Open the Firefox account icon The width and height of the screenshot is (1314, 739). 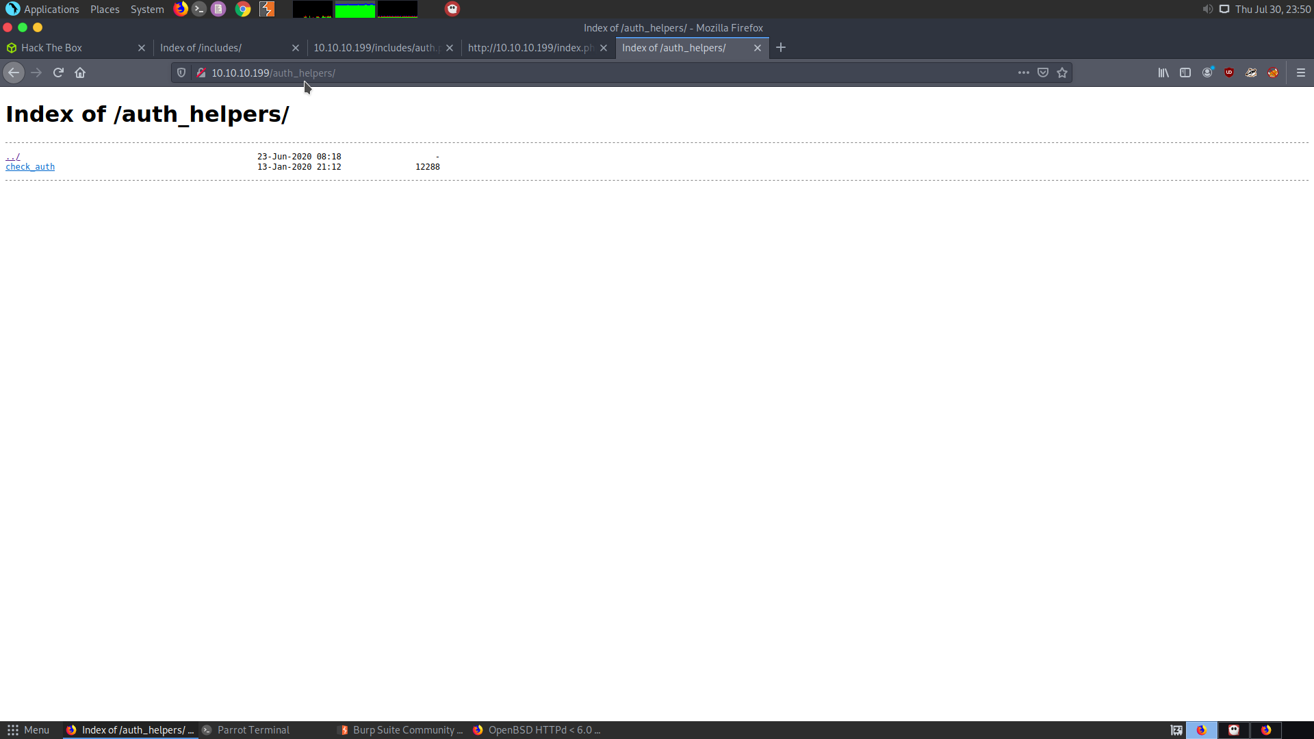point(1207,73)
